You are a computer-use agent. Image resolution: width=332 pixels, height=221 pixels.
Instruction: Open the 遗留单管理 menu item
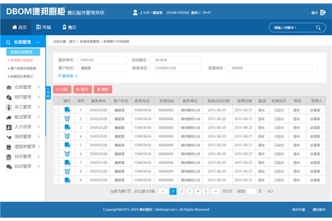click(x=25, y=146)
